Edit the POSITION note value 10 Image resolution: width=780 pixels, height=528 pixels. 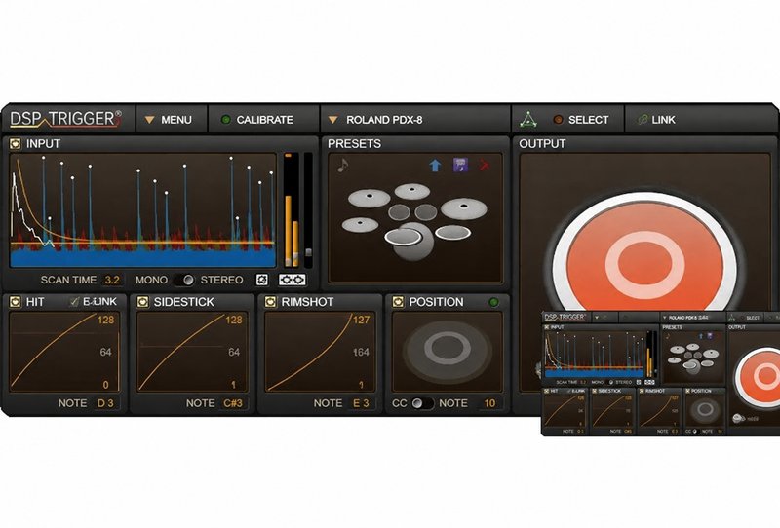(x=489, y=403)
